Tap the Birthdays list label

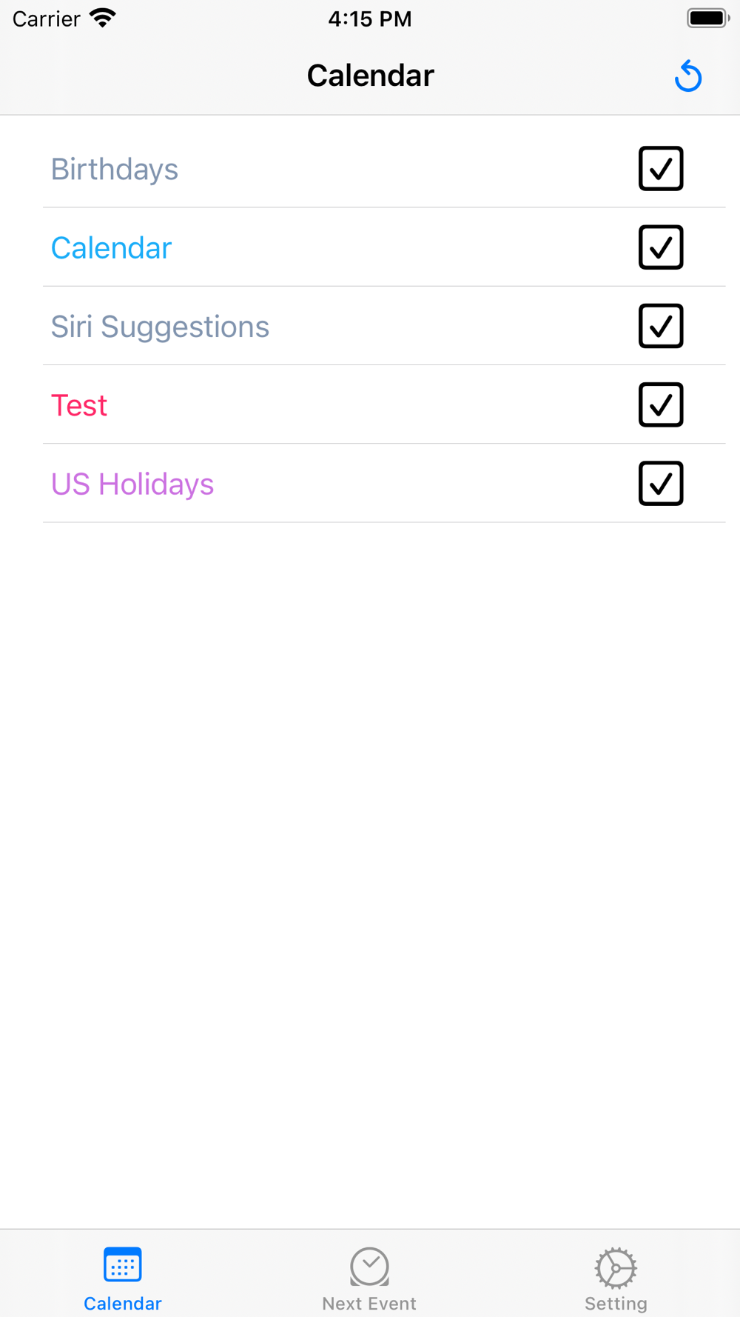click(115, 170)
